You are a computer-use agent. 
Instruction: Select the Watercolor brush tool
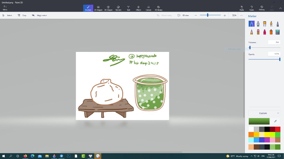[271, 24]
